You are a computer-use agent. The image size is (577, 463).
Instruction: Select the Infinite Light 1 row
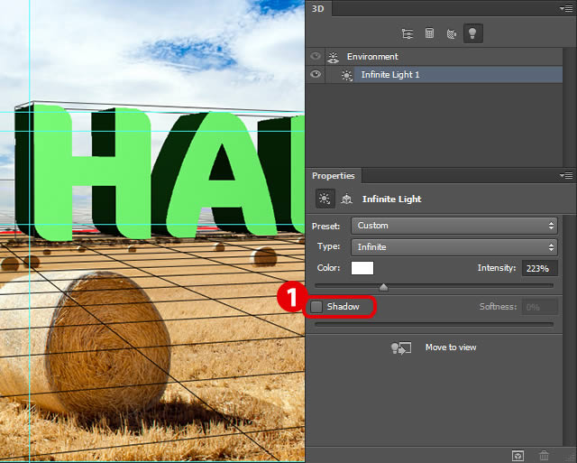coord(434,75)
